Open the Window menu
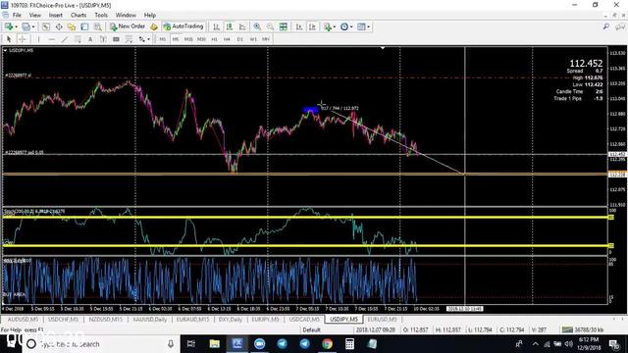The height and width of the screenshot is (353, 628). pos(126,15)
